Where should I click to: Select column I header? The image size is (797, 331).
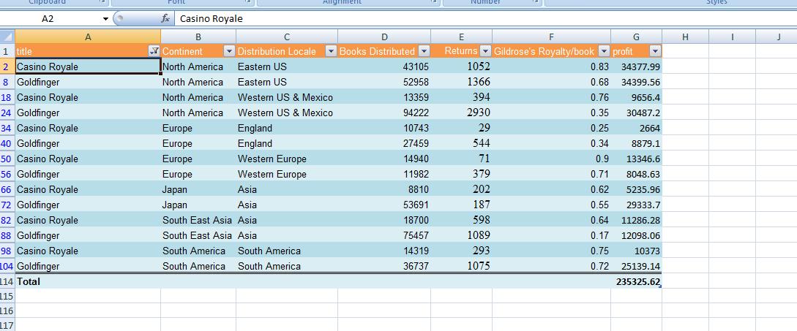[x=732, y=37]
